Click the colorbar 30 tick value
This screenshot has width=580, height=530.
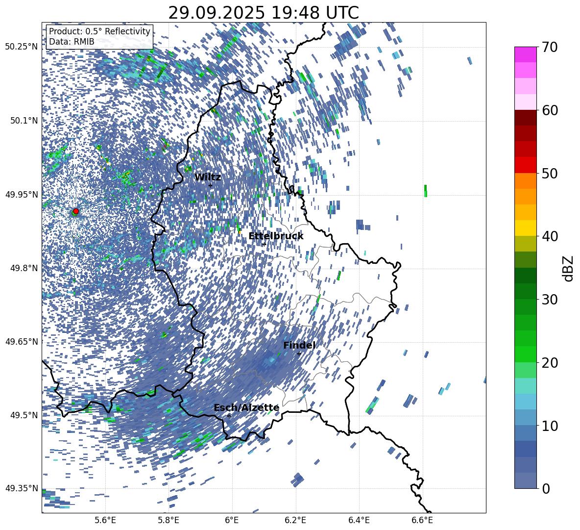(x=550, y=299)
